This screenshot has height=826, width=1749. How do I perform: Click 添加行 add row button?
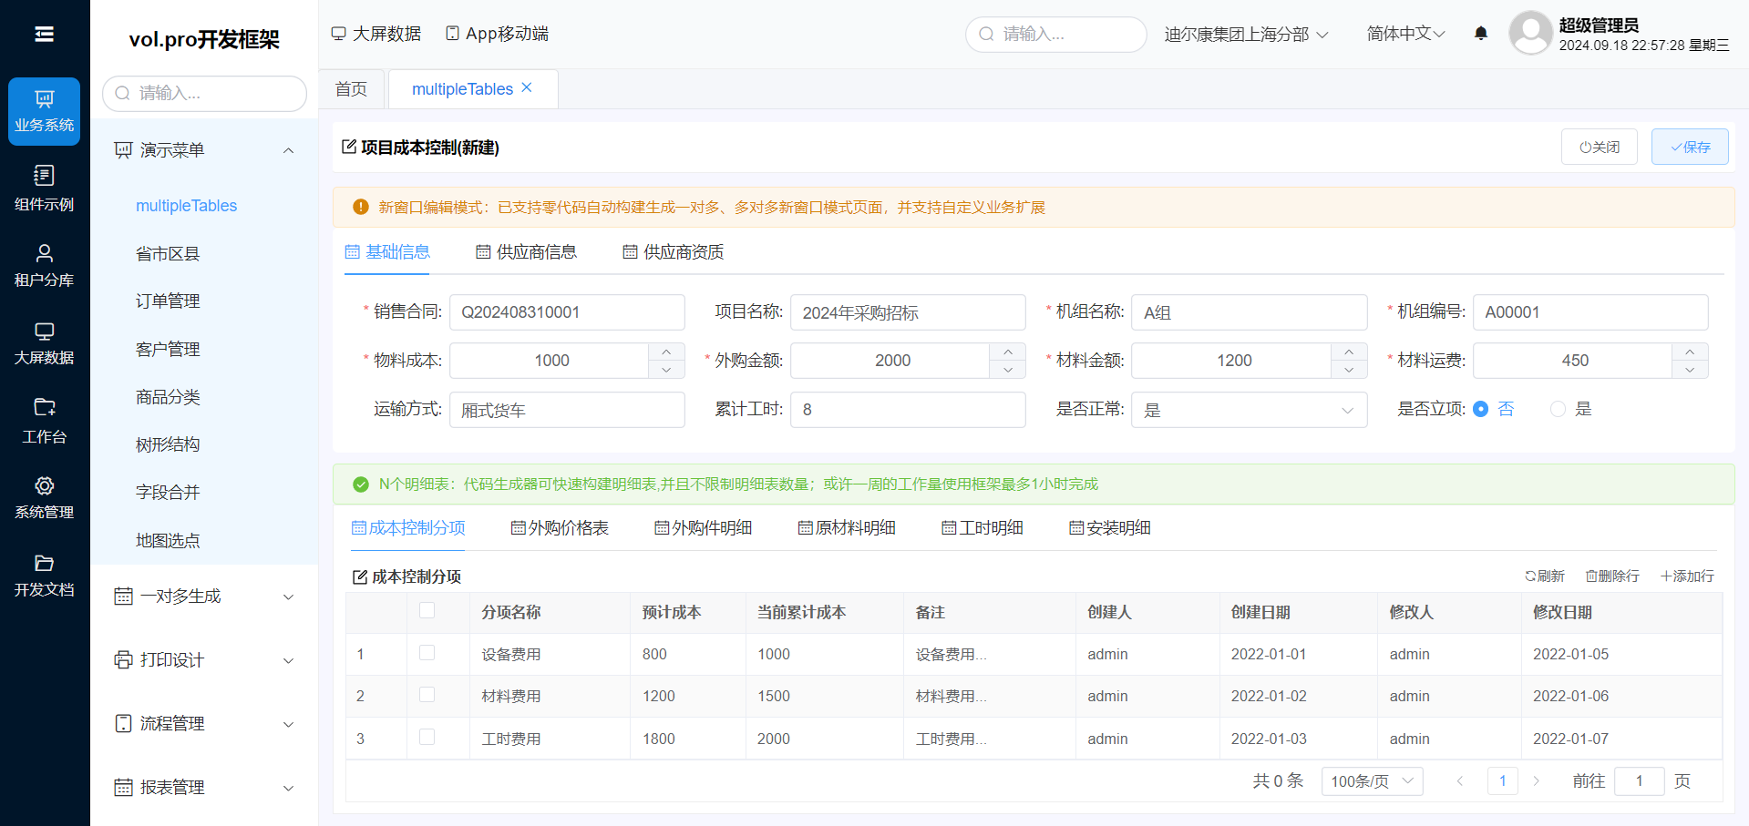1687,576
